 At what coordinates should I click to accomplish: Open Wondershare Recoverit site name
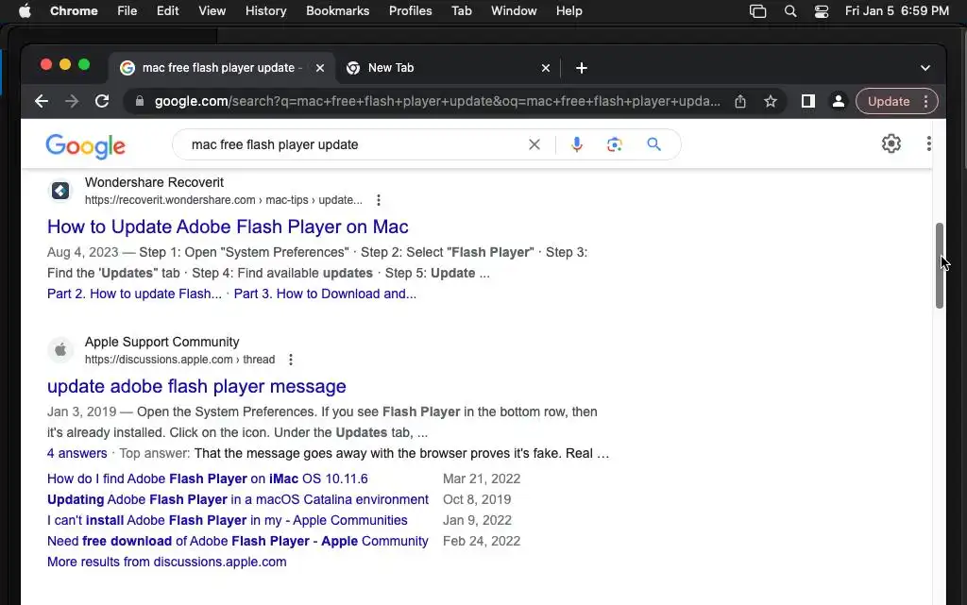click(x=154, y=182)
